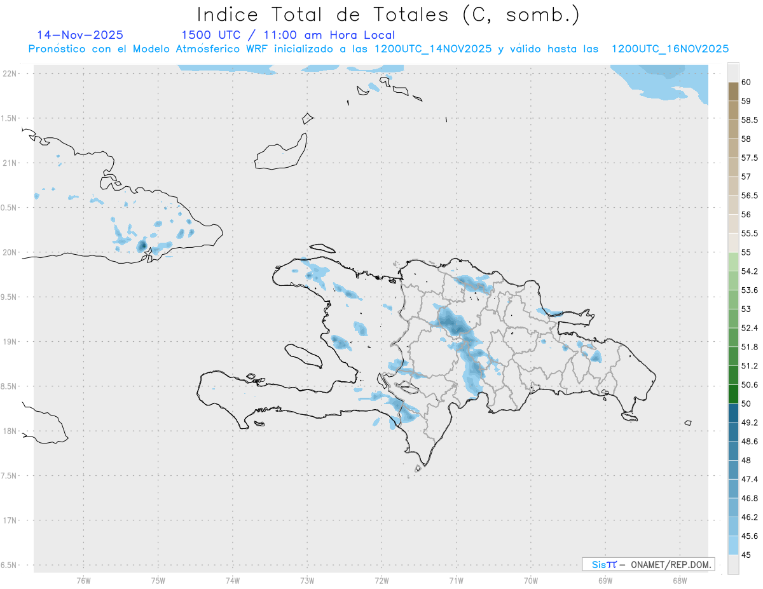This screenshot has height=589, width=763.
Task: Click the "60" colorbar value
Action: click(746, 82)
